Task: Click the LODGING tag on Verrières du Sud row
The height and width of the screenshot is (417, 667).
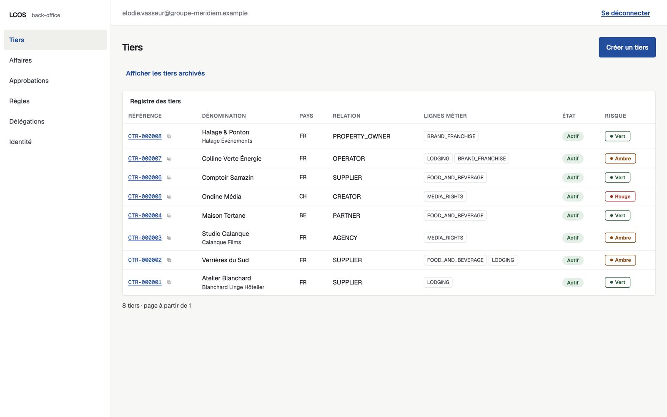Action: tap(503, 260)
